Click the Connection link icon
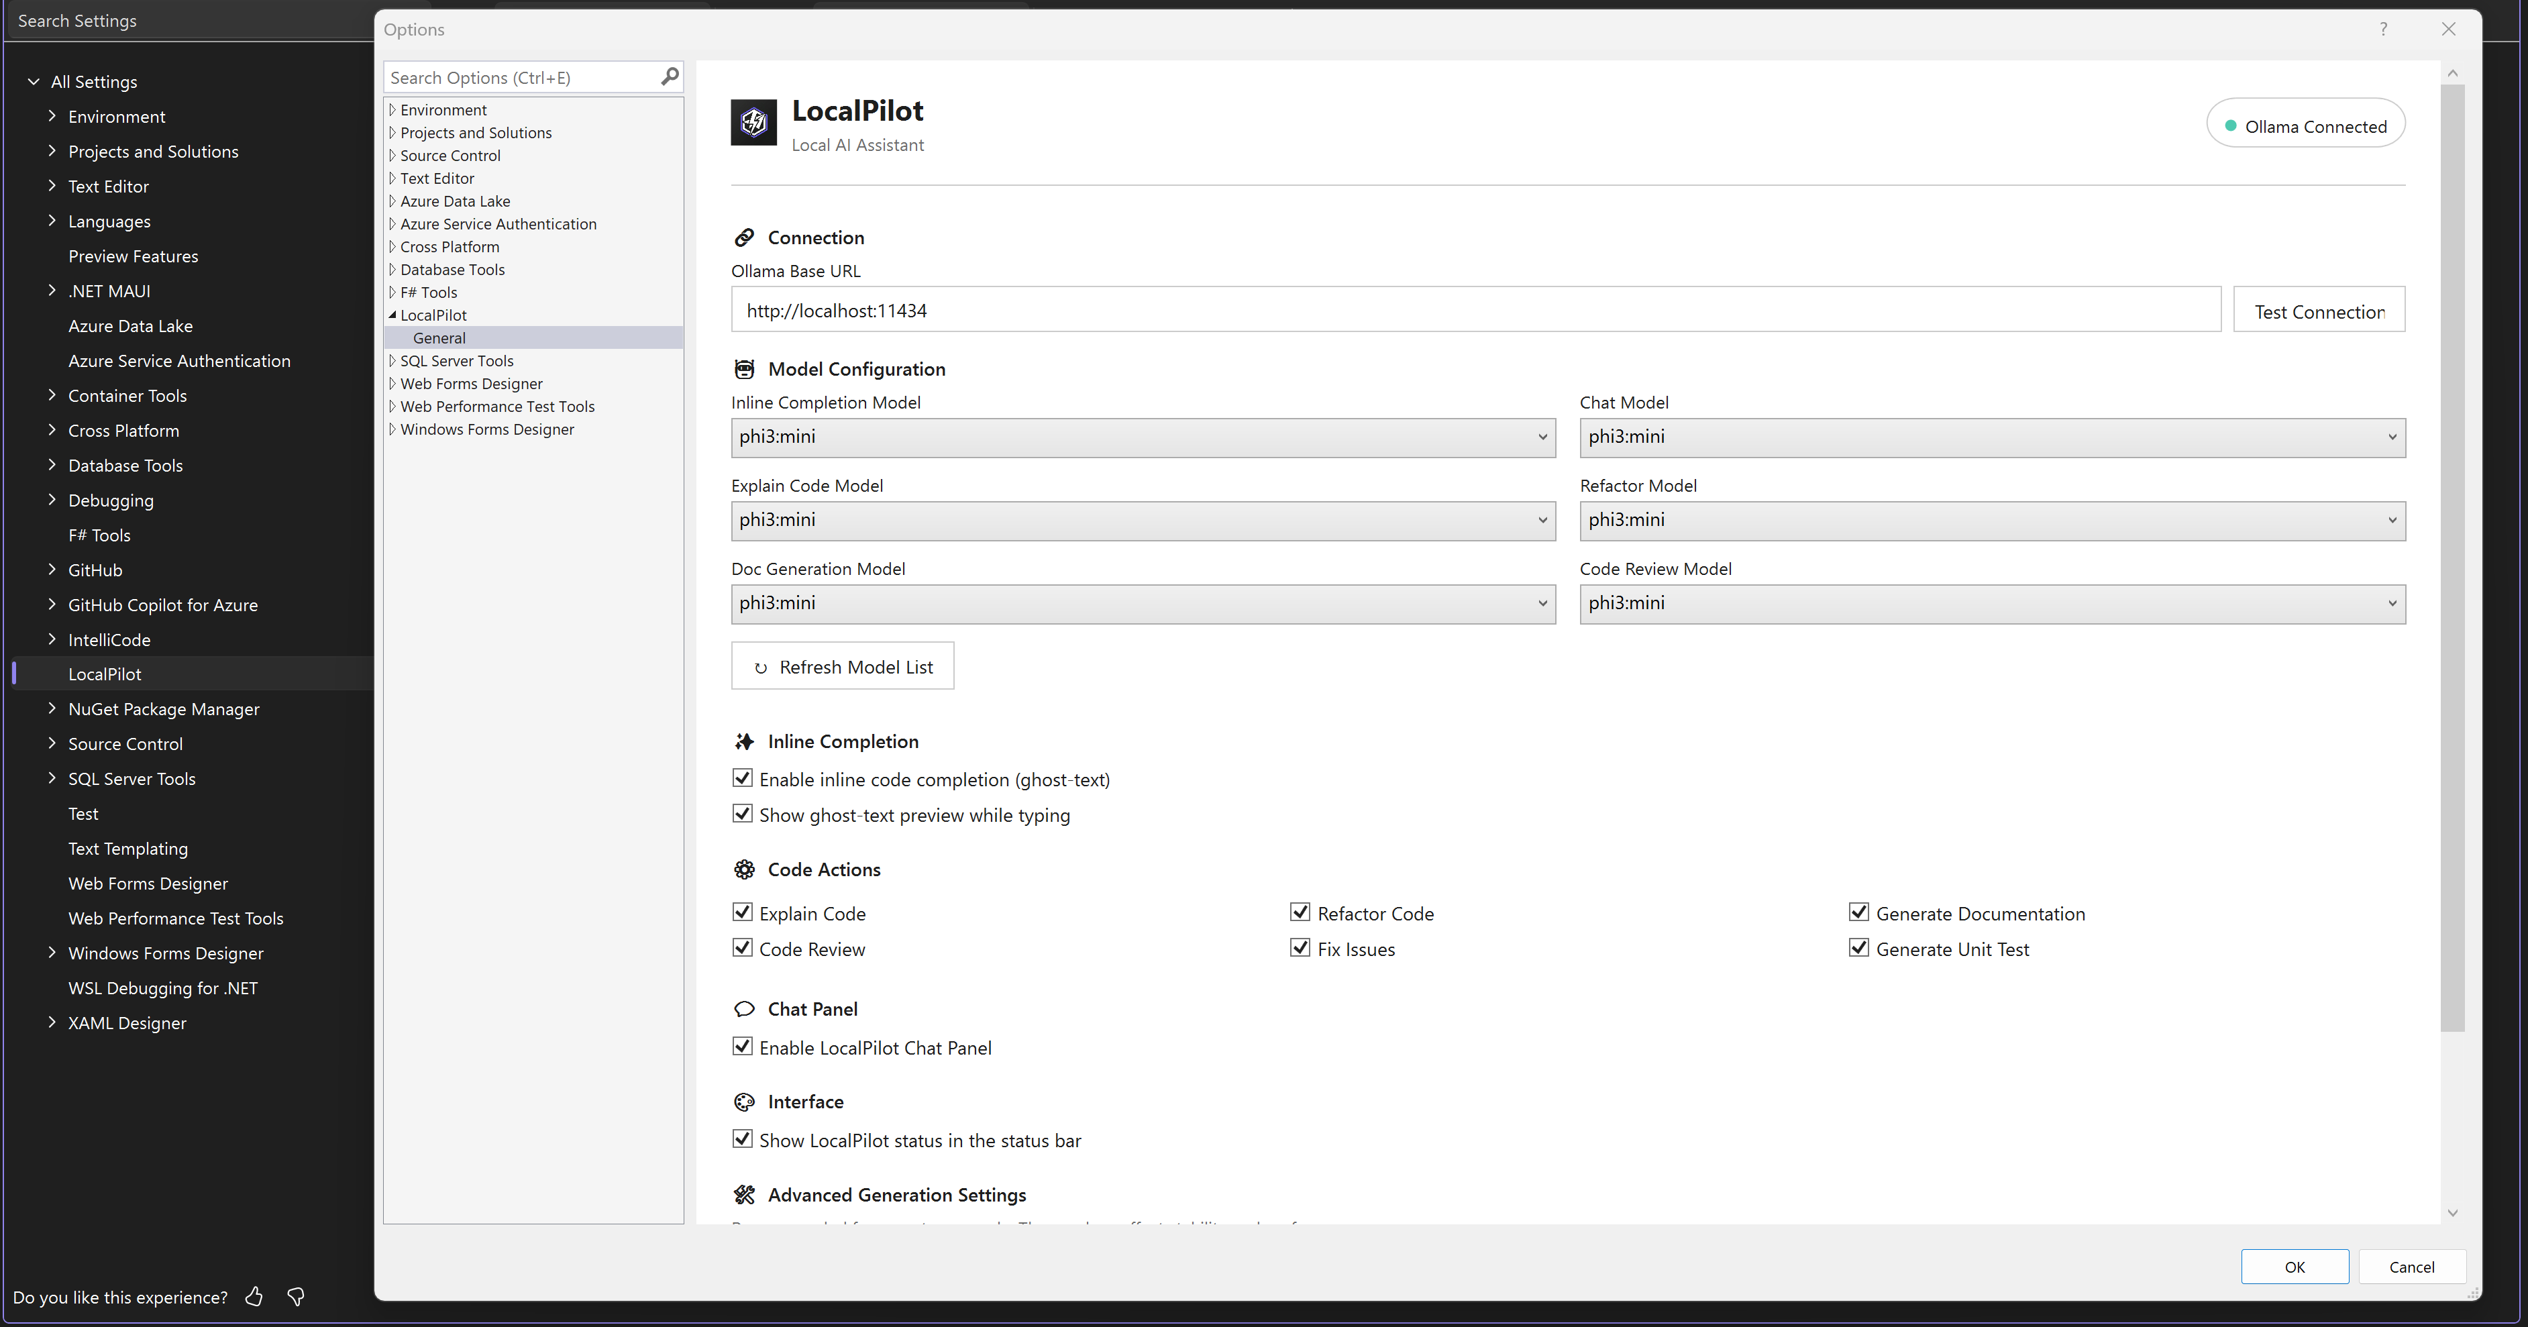 [744, 237]
